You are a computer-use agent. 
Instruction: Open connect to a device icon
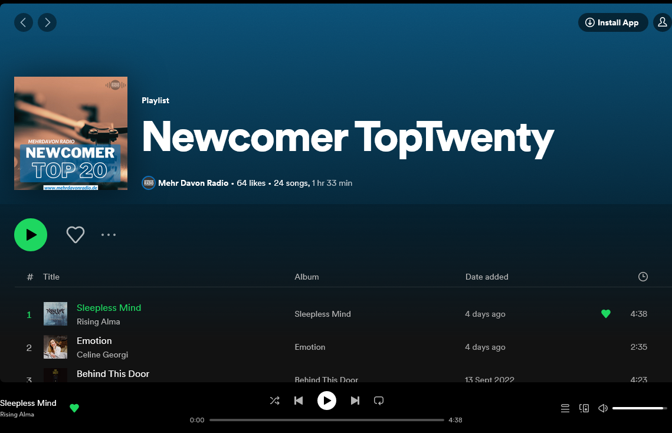584,408
